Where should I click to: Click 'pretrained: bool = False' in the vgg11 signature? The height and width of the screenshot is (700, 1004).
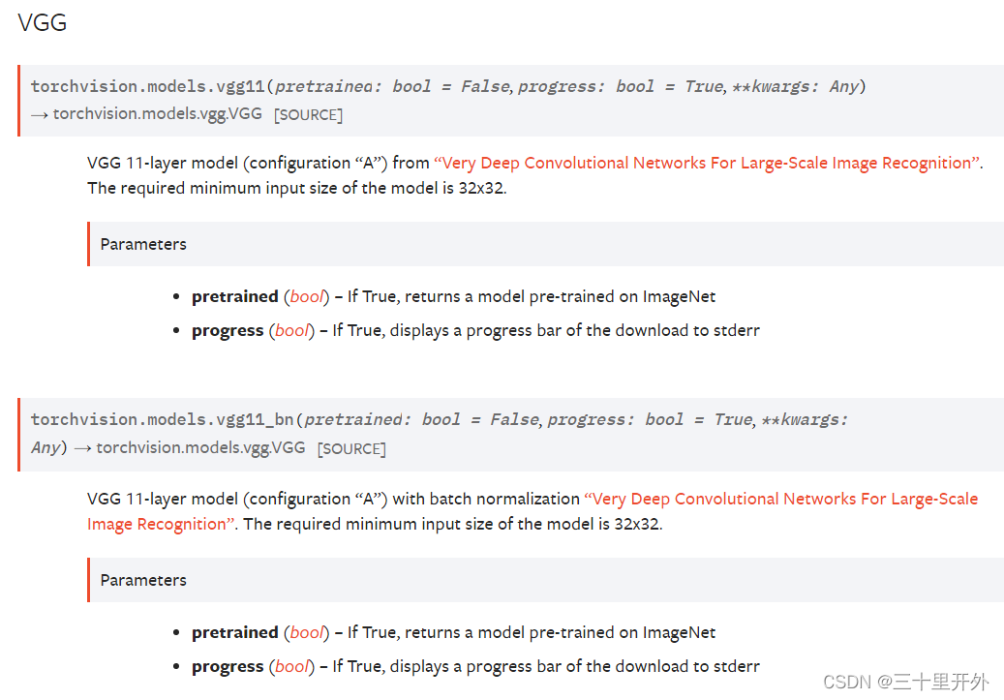[x=392, y=86]
